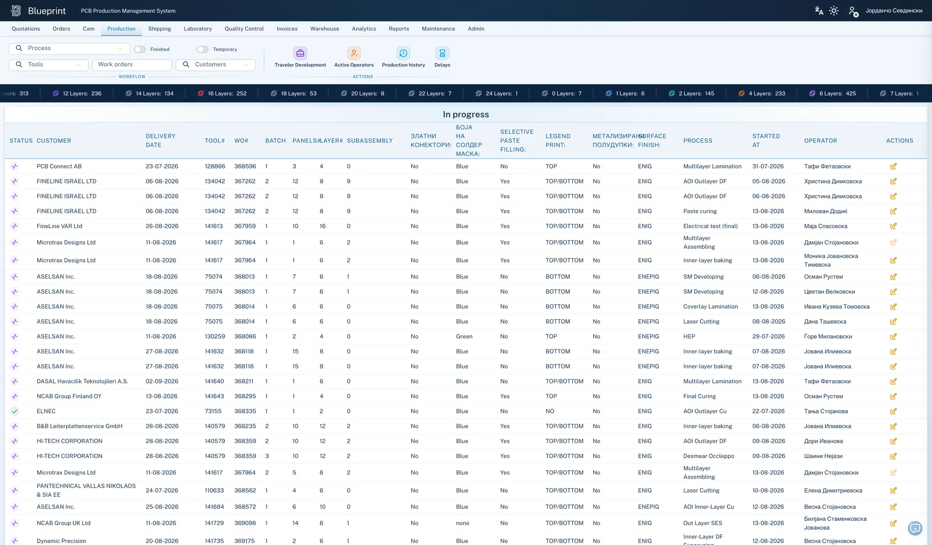
Task: Click the Work orders input field
Action: point(132,65)
